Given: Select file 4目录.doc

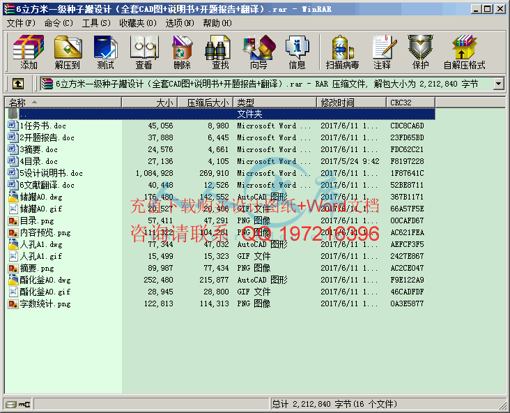Looking at the screenshot, I should coord(39,161).
